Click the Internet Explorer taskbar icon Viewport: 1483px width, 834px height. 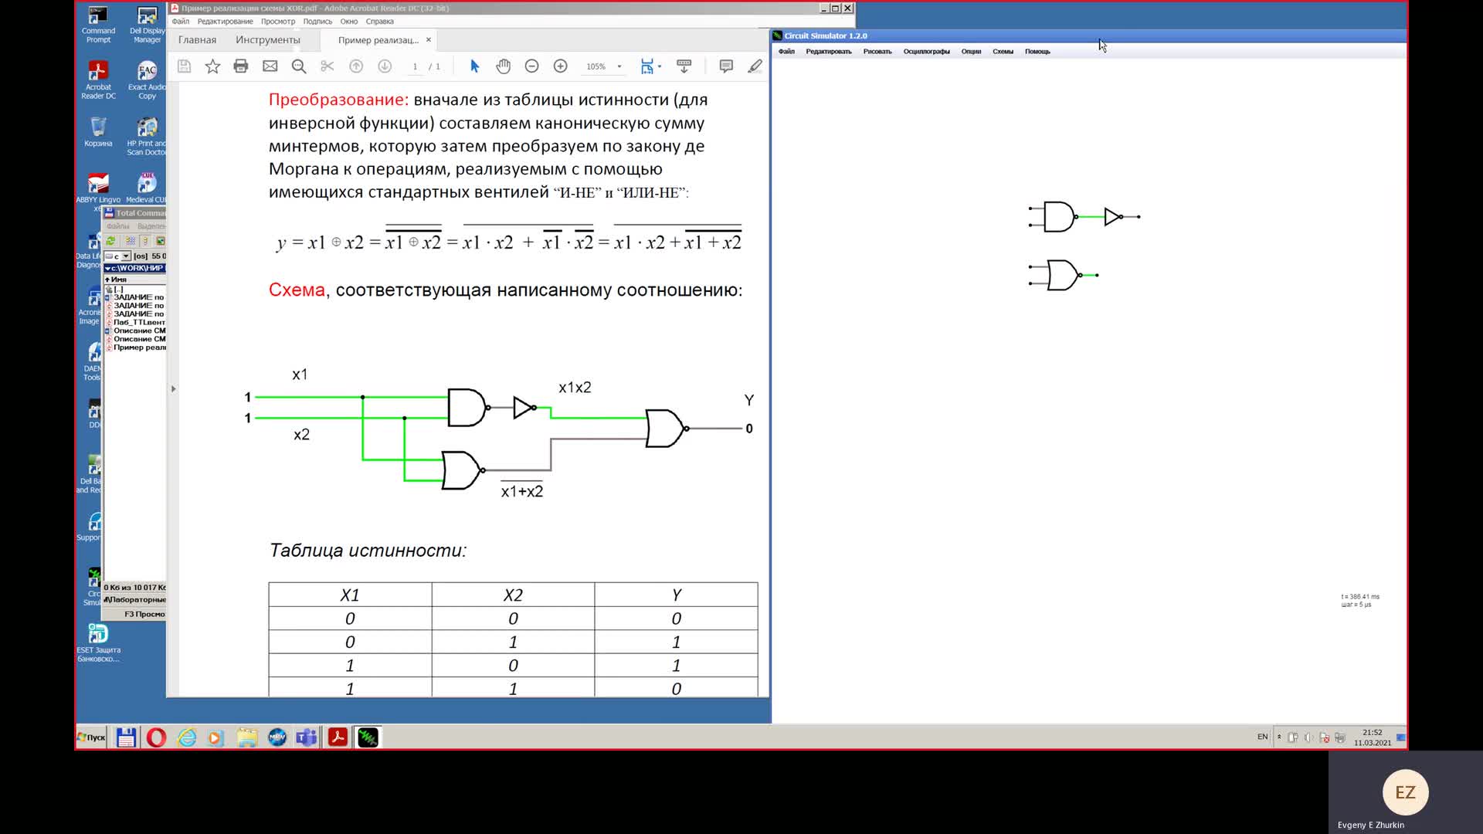(x=187, y=737)
